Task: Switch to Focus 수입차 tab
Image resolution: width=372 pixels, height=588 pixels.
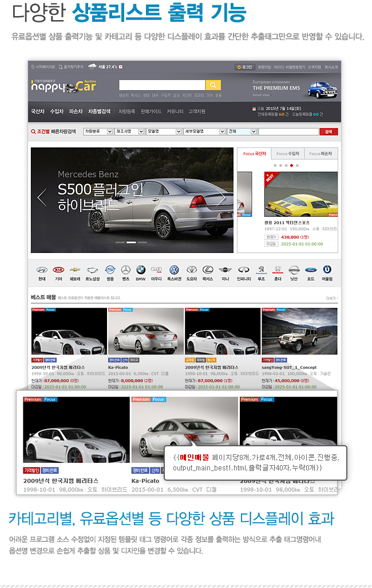Action: point(288,153)
